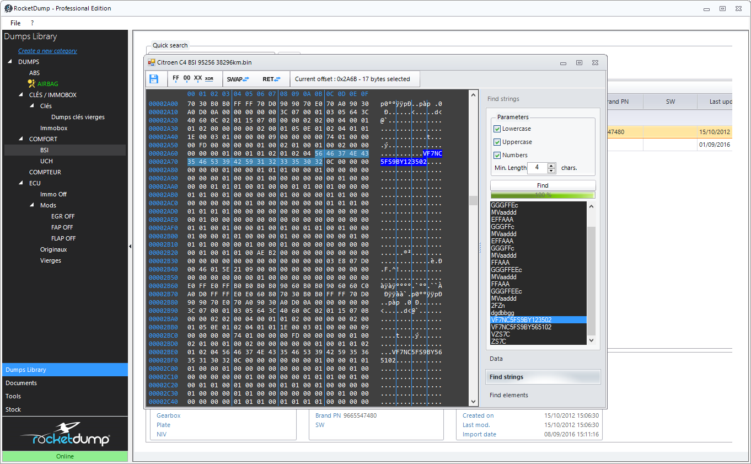Viewport: 751px width, 464px height.
Task: Click the hex view vertical scrollbar thumb
Action: 473,200
